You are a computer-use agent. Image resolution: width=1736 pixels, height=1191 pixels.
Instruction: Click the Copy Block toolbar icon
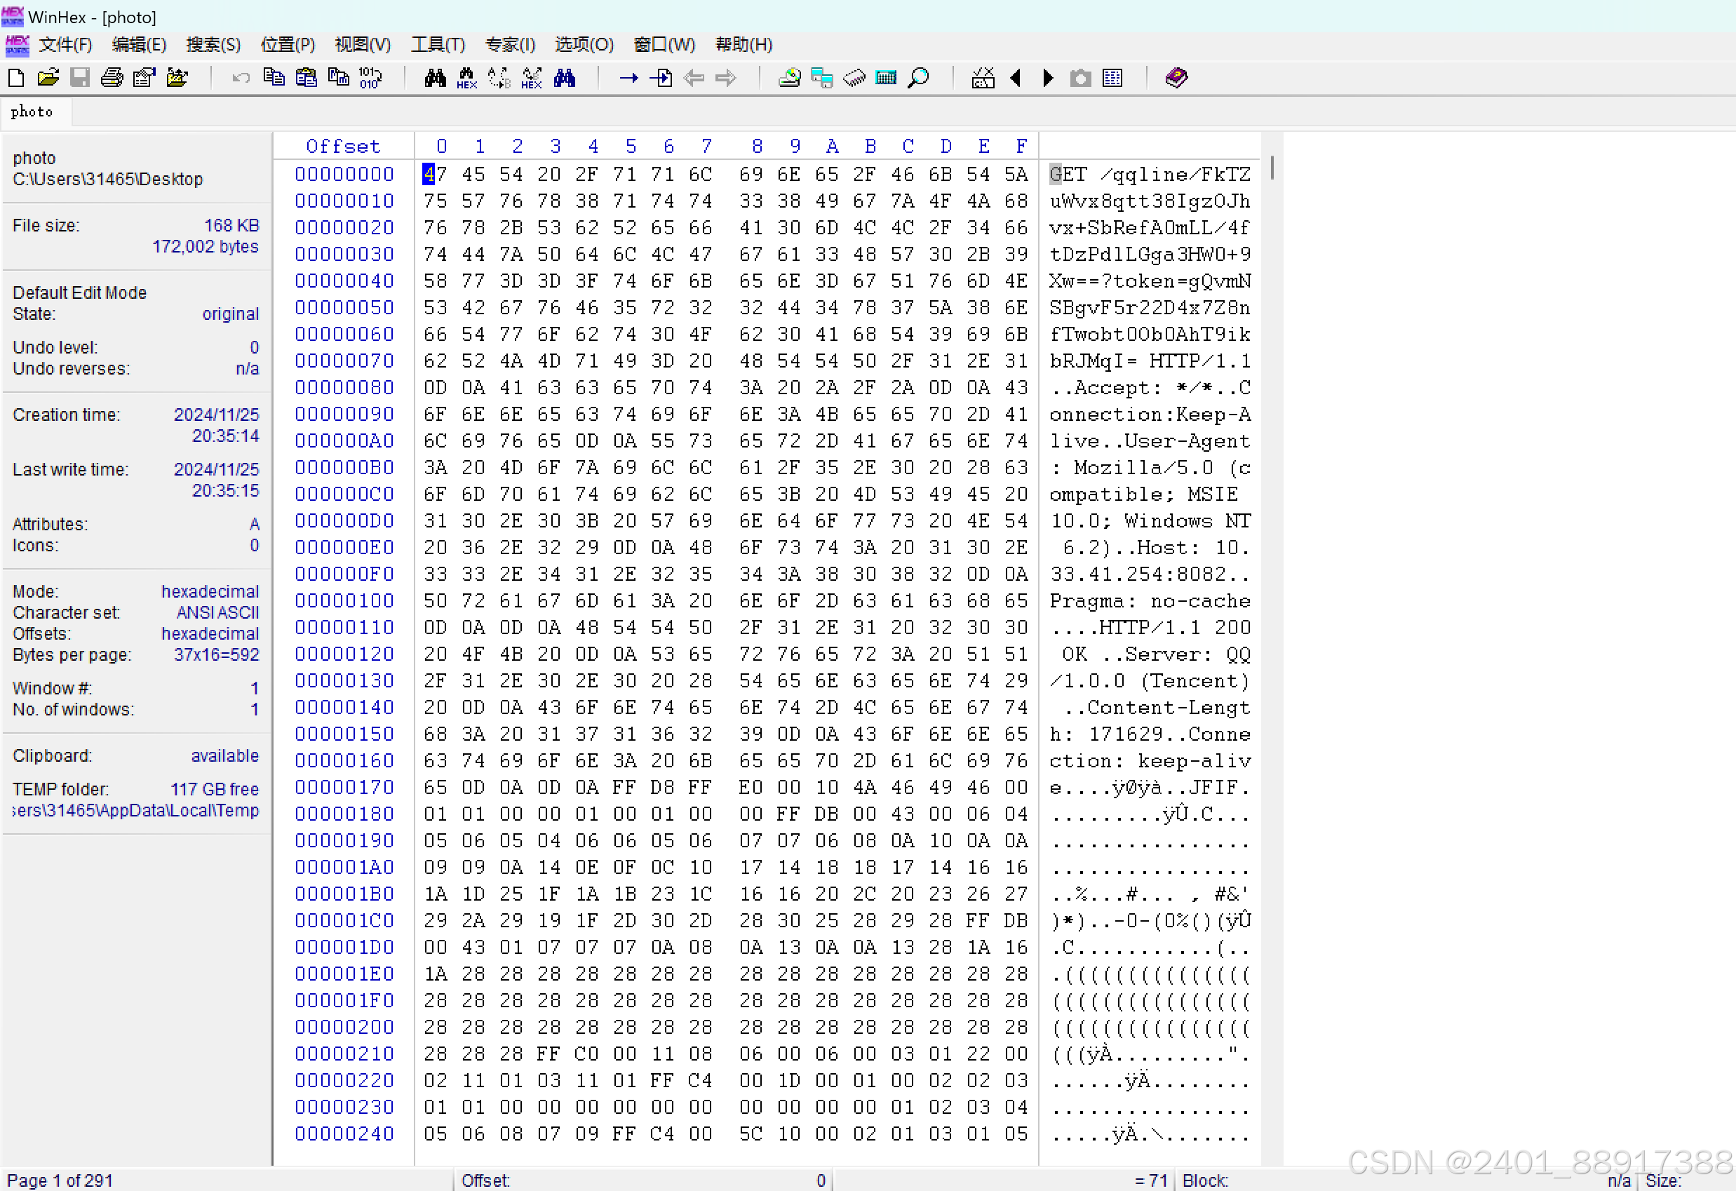point(274,78)
